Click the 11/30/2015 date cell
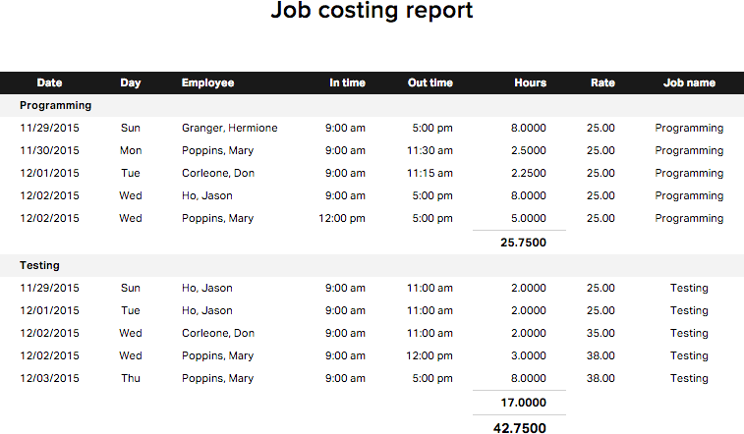 [x=49, y=150]
